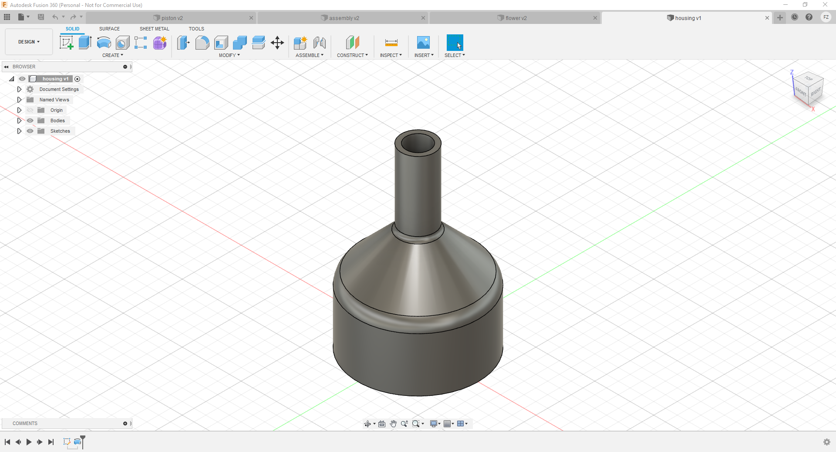Screen dimensions: 836x452
Task: Expand the Bodies folder
Action: click(19, 121)
